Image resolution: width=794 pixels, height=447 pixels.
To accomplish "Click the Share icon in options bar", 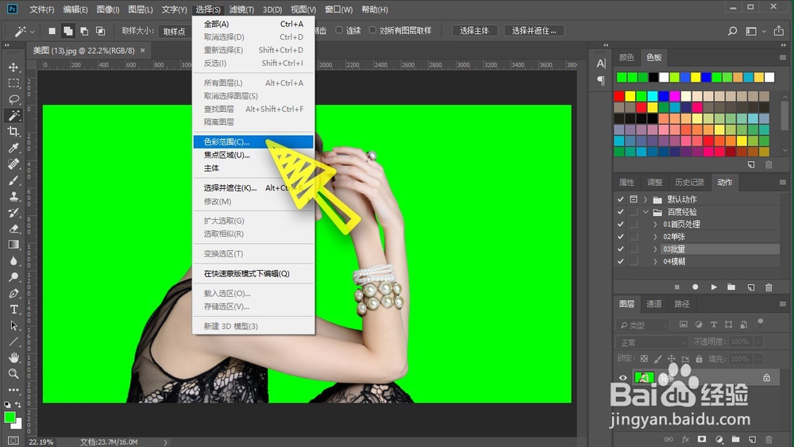I will pos(779,31).
